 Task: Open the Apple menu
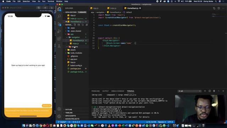[3, 1]
